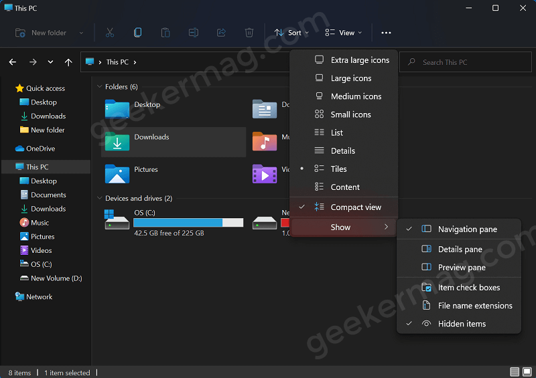This screenshot has width=536, height=378.
Task: Go up one folder level arrow
Action: (x=68, y=62)
